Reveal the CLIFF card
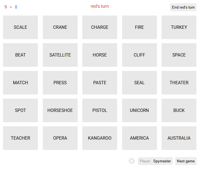 coord(140,55)
